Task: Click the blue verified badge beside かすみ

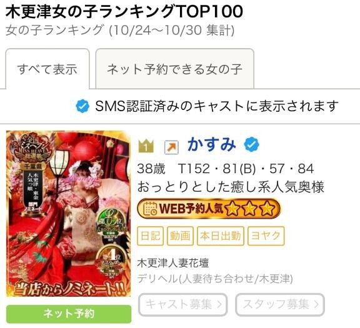Action: click(x=251, y=144)
